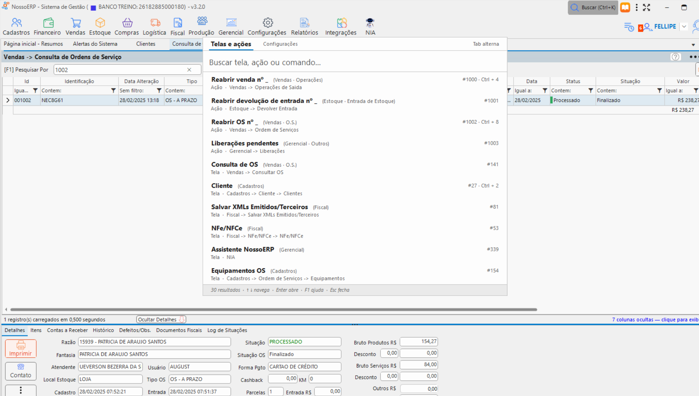Screen dimensions: 699x396
Task: Select Equipamentos OS result
Action: pyautogui.click(x=355, y=274)
